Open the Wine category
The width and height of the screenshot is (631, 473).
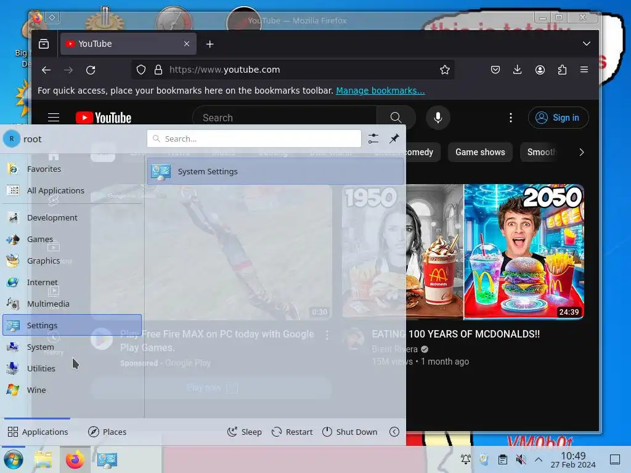coord(73,390)
